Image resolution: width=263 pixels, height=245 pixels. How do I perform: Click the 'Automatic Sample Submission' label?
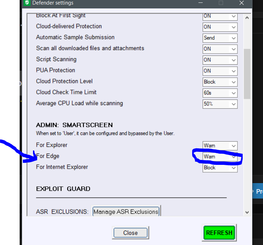click(75, 37)
